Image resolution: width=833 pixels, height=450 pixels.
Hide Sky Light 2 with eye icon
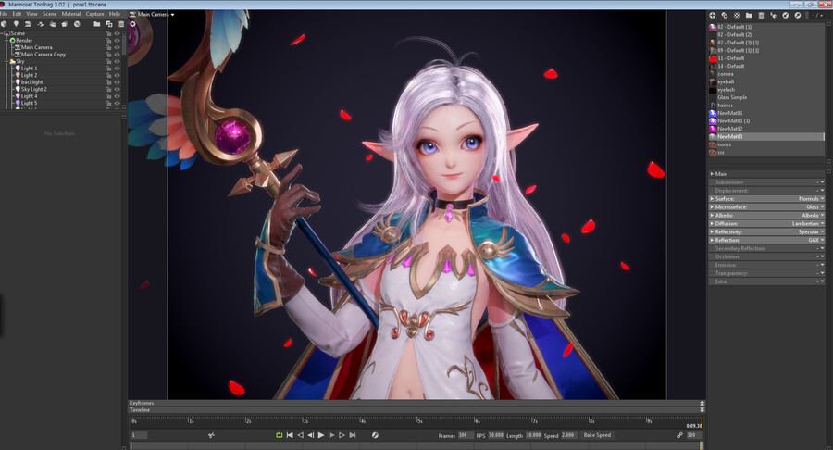point(118,89)
